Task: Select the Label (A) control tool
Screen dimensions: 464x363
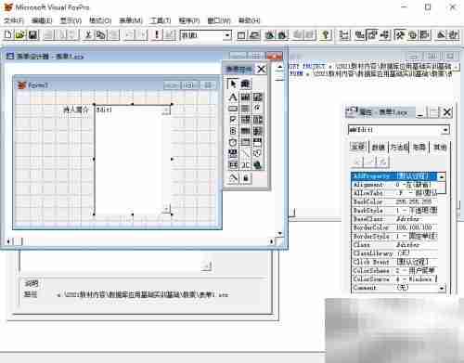Action: [233, 97]
